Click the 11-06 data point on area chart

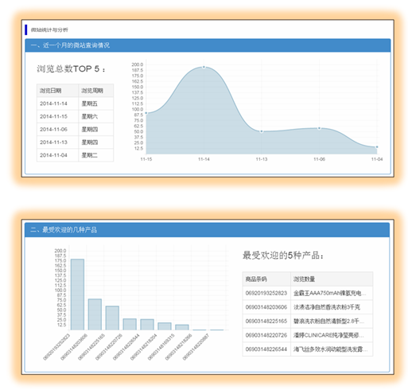coord(319,128)
